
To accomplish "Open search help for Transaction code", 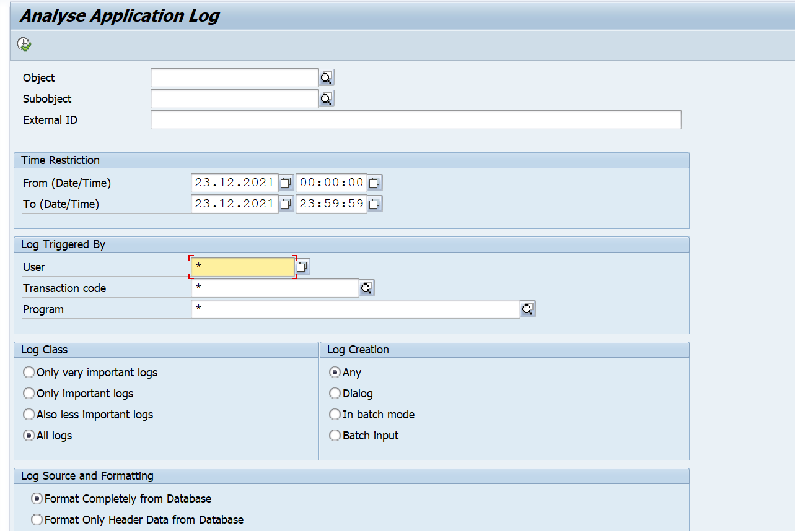I will coord(367,288).
